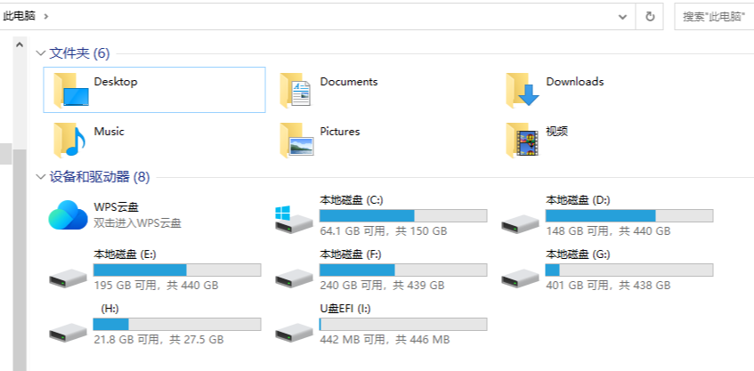
Task: Select the 本地磁盘 (F:) drive icon
Action: coord(295,278)
